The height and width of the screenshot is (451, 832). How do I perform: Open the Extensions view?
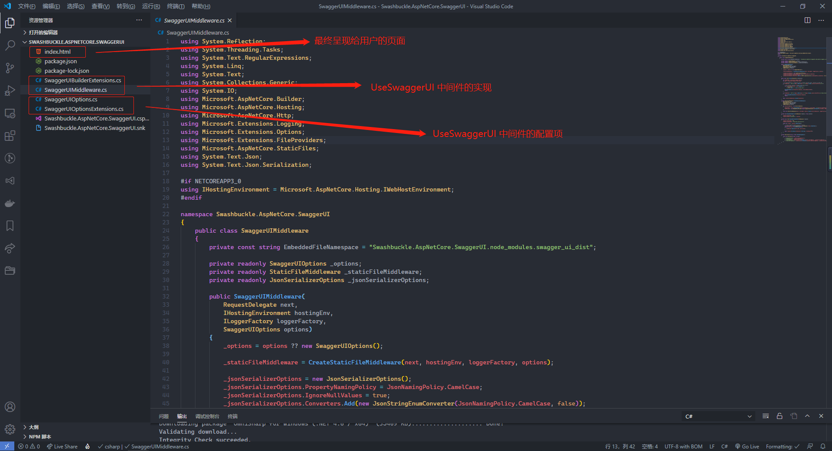(10, 136)
